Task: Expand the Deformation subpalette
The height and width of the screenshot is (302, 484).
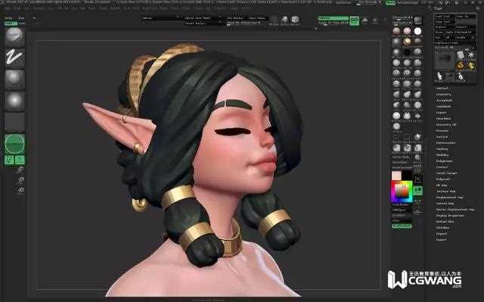Action: coord(445,143)
